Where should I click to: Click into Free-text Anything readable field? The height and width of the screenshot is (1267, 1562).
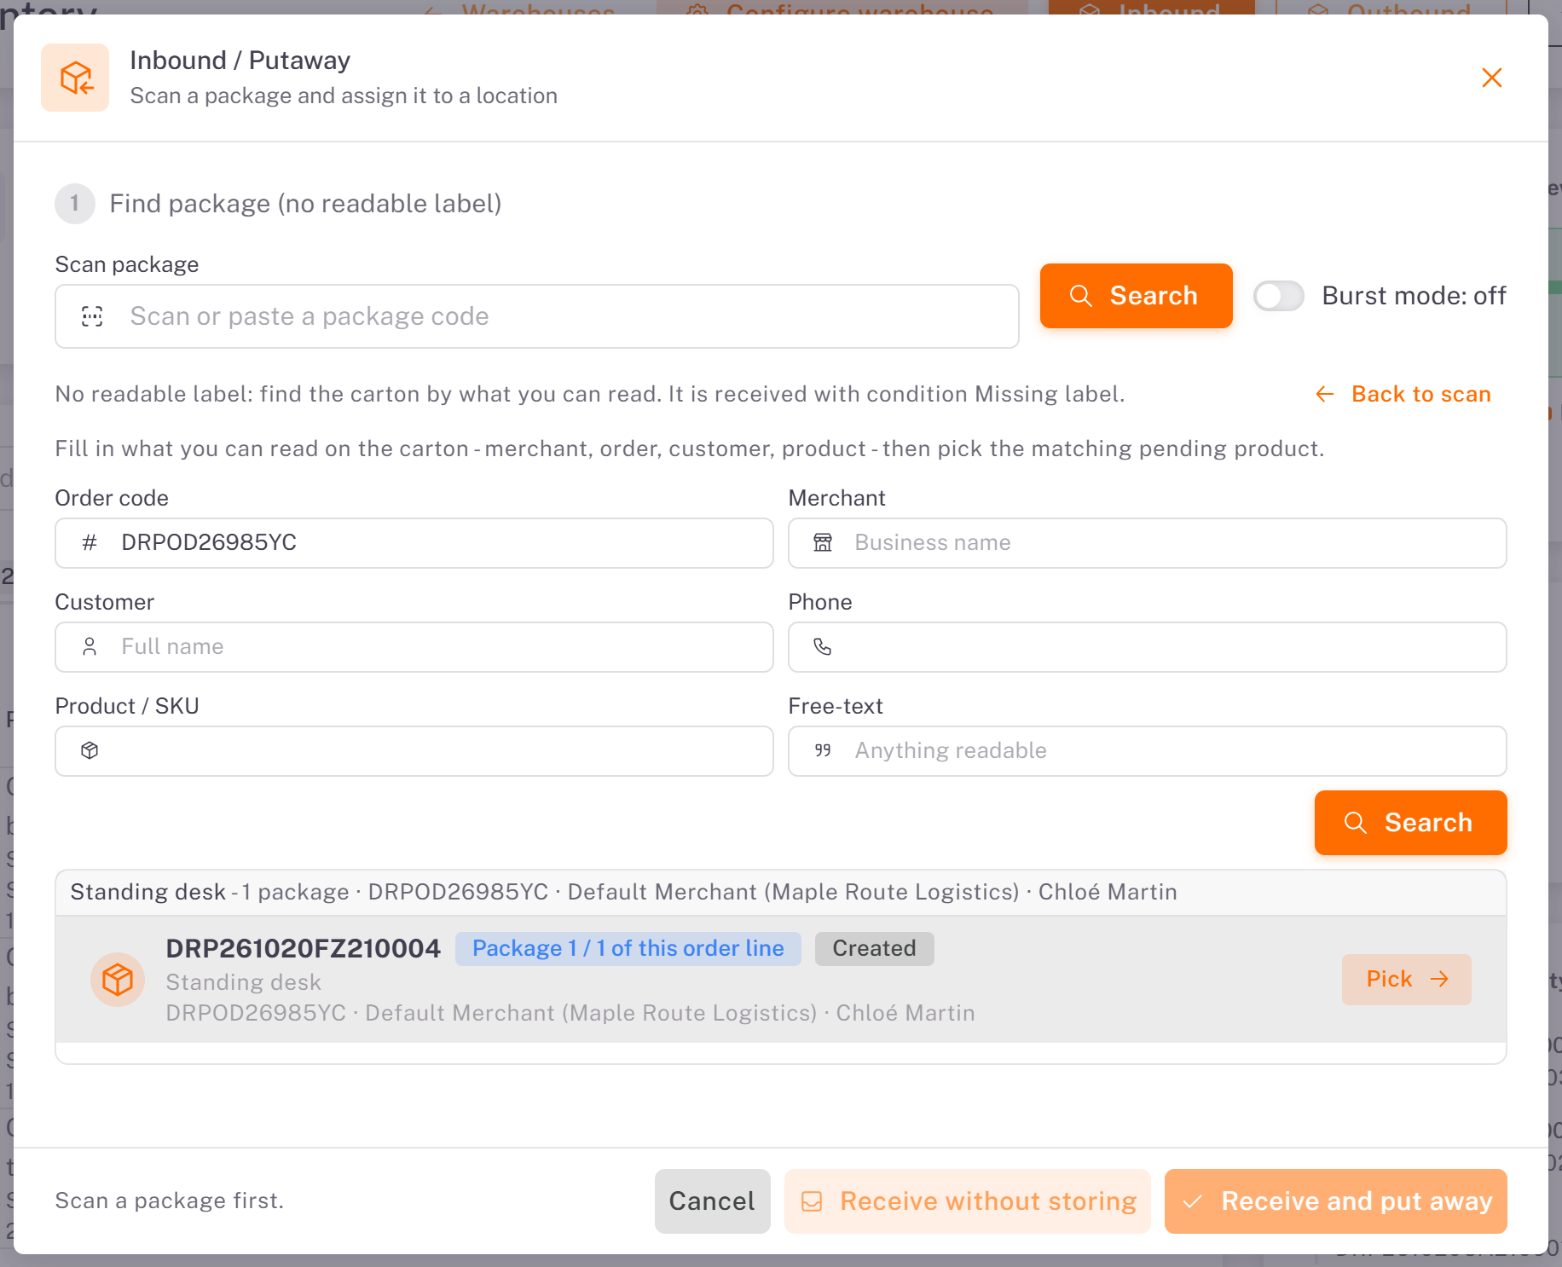1148,751
